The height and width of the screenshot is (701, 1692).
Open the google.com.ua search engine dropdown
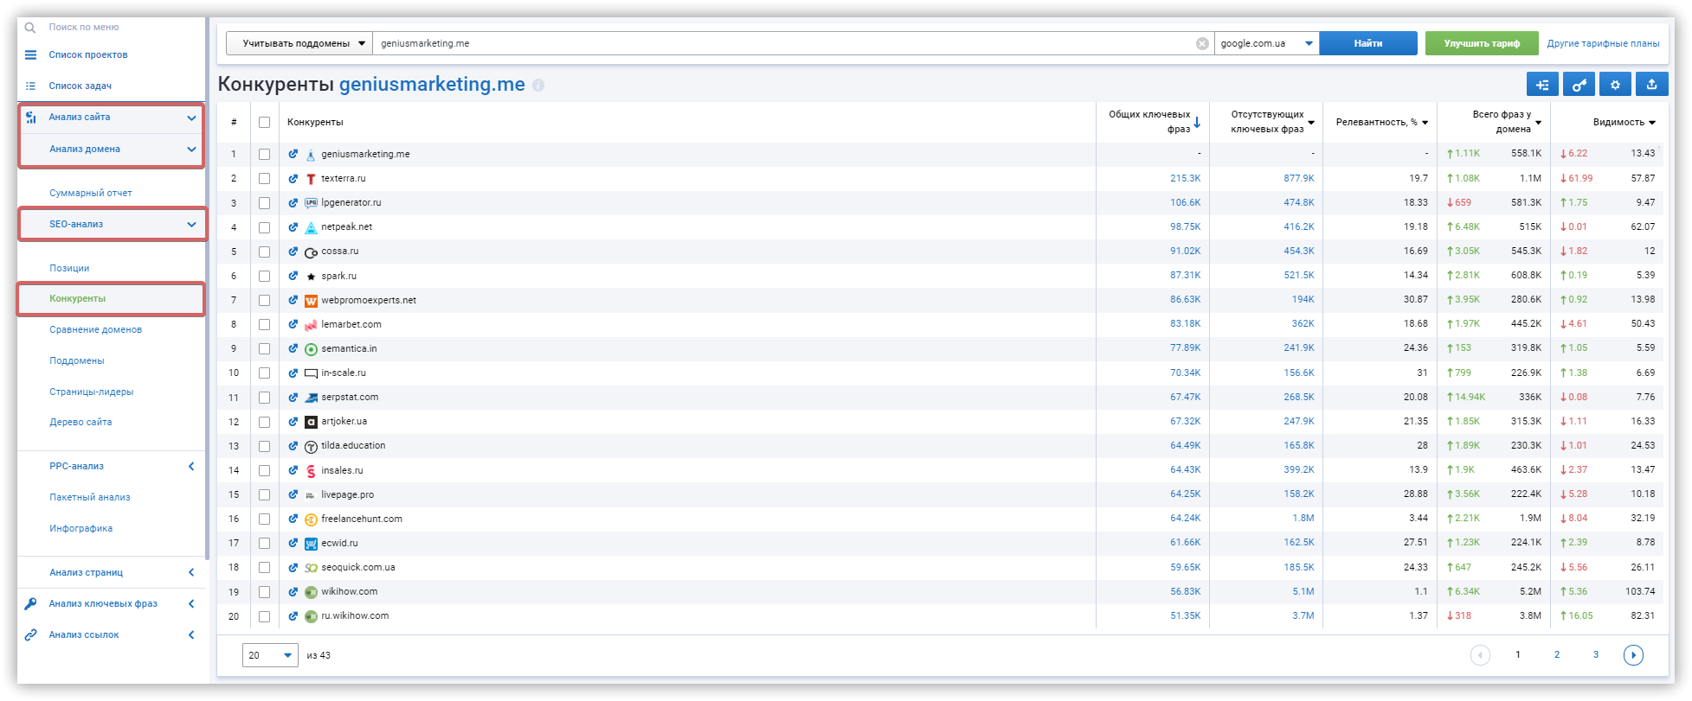point(1266,43)
